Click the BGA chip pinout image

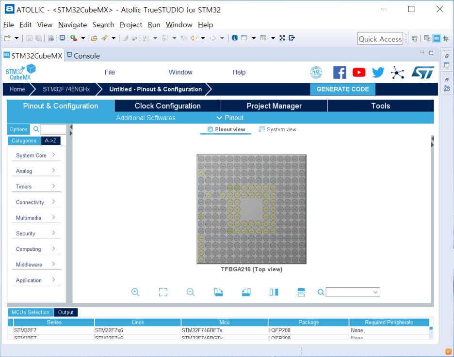point(252,209)
